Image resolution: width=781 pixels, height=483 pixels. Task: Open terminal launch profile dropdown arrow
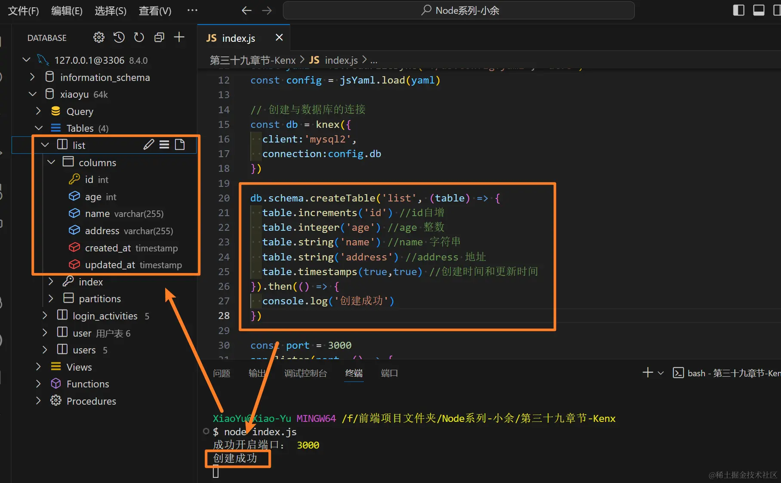661,373
